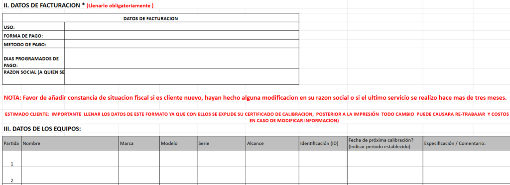Click the 'Marca' column header
The image size is (510, 185).
139,143
